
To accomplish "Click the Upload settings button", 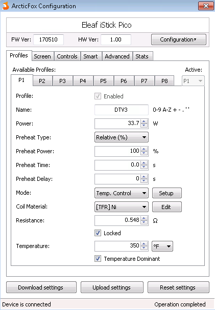I will tap(112, 287).
